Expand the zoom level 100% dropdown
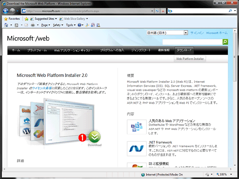 [231, 175]
